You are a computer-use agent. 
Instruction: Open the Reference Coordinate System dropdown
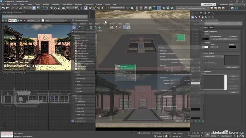70,8
